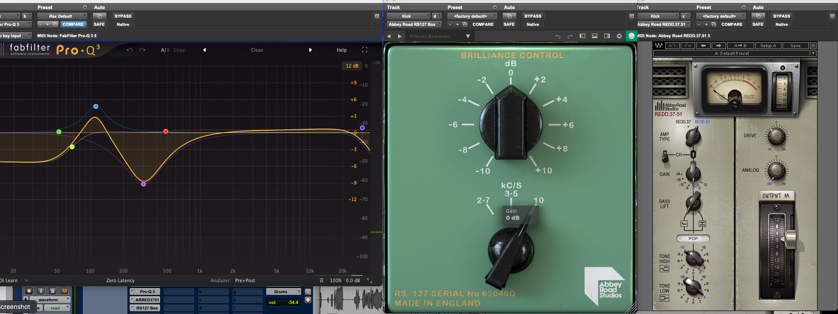Click the Pro-Q 3 resize arrows icon

[x=369, y=280]
